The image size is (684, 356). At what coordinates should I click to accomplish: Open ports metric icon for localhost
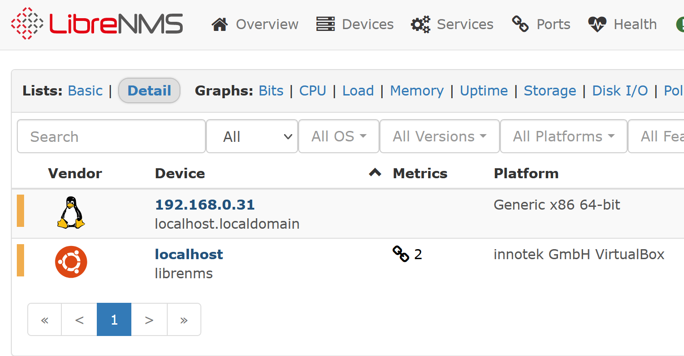[401, 254]
